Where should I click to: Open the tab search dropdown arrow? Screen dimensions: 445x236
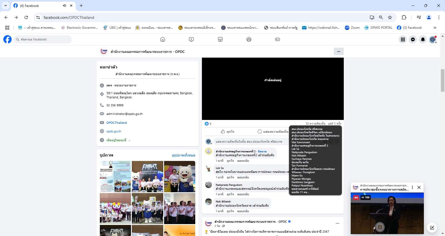tap(6, 6)
